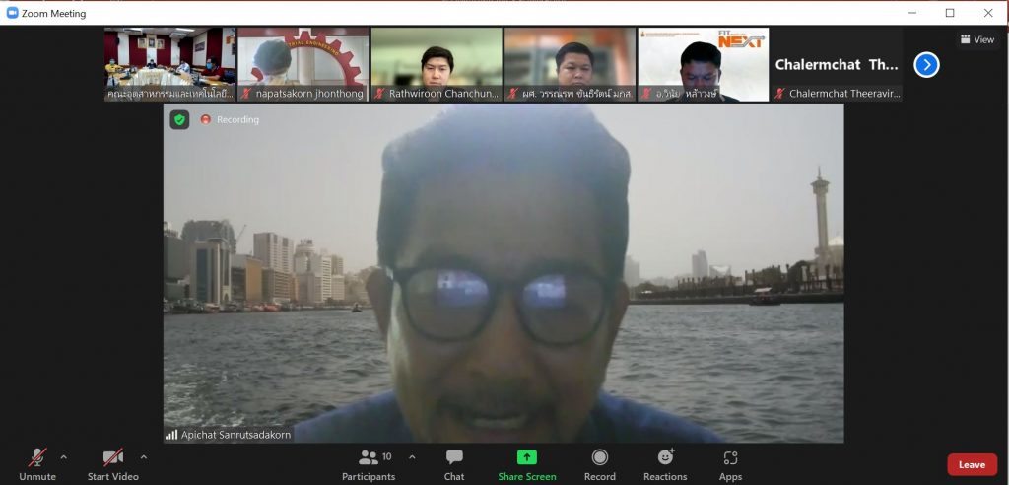Expand the Participants options caret
1009x485 pixels.
pos(412,457)
